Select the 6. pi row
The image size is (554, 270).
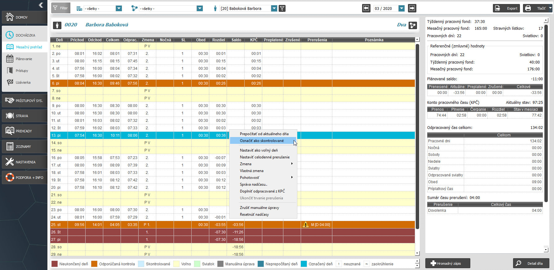(233, 83)
